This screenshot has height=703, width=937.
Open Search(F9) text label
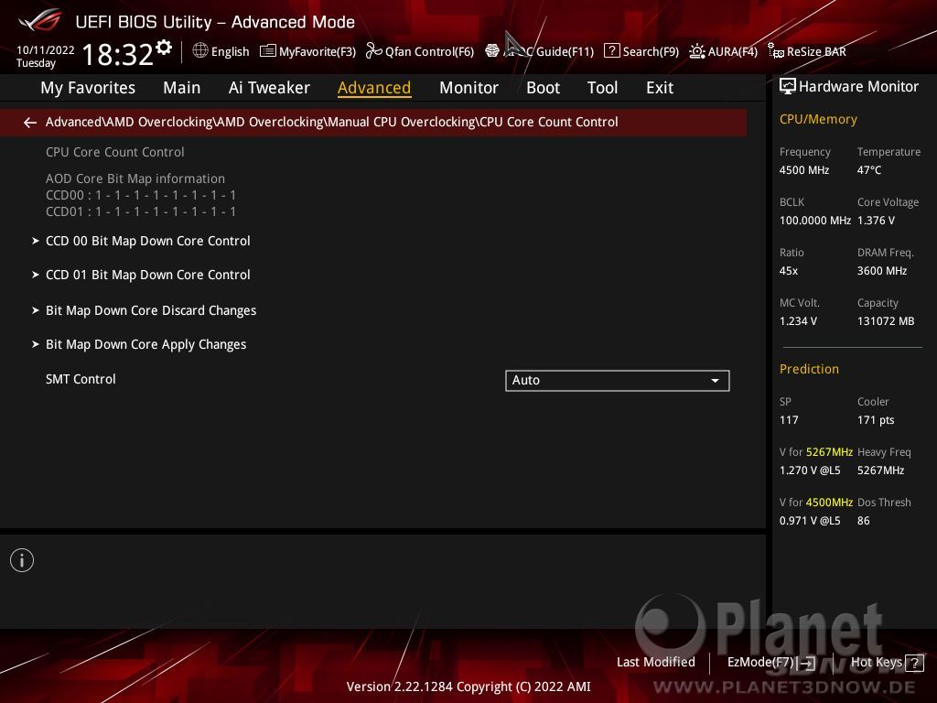651,52
